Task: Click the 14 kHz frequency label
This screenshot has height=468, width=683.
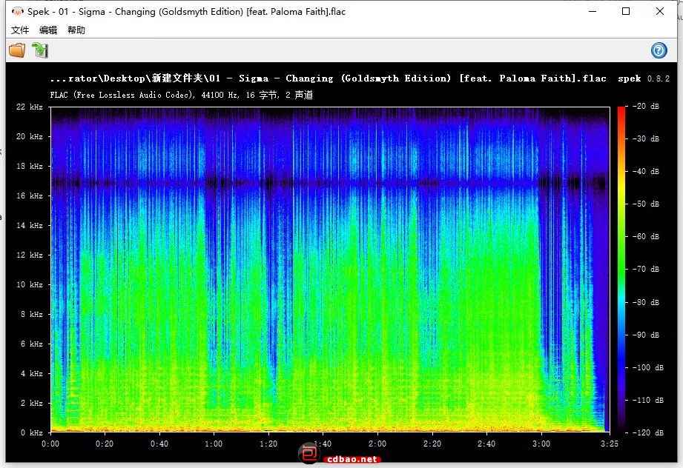Action: click(x=30, y=225)
